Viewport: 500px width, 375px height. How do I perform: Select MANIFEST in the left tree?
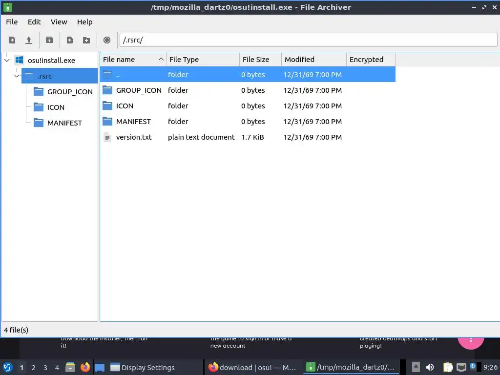(64, 123)
